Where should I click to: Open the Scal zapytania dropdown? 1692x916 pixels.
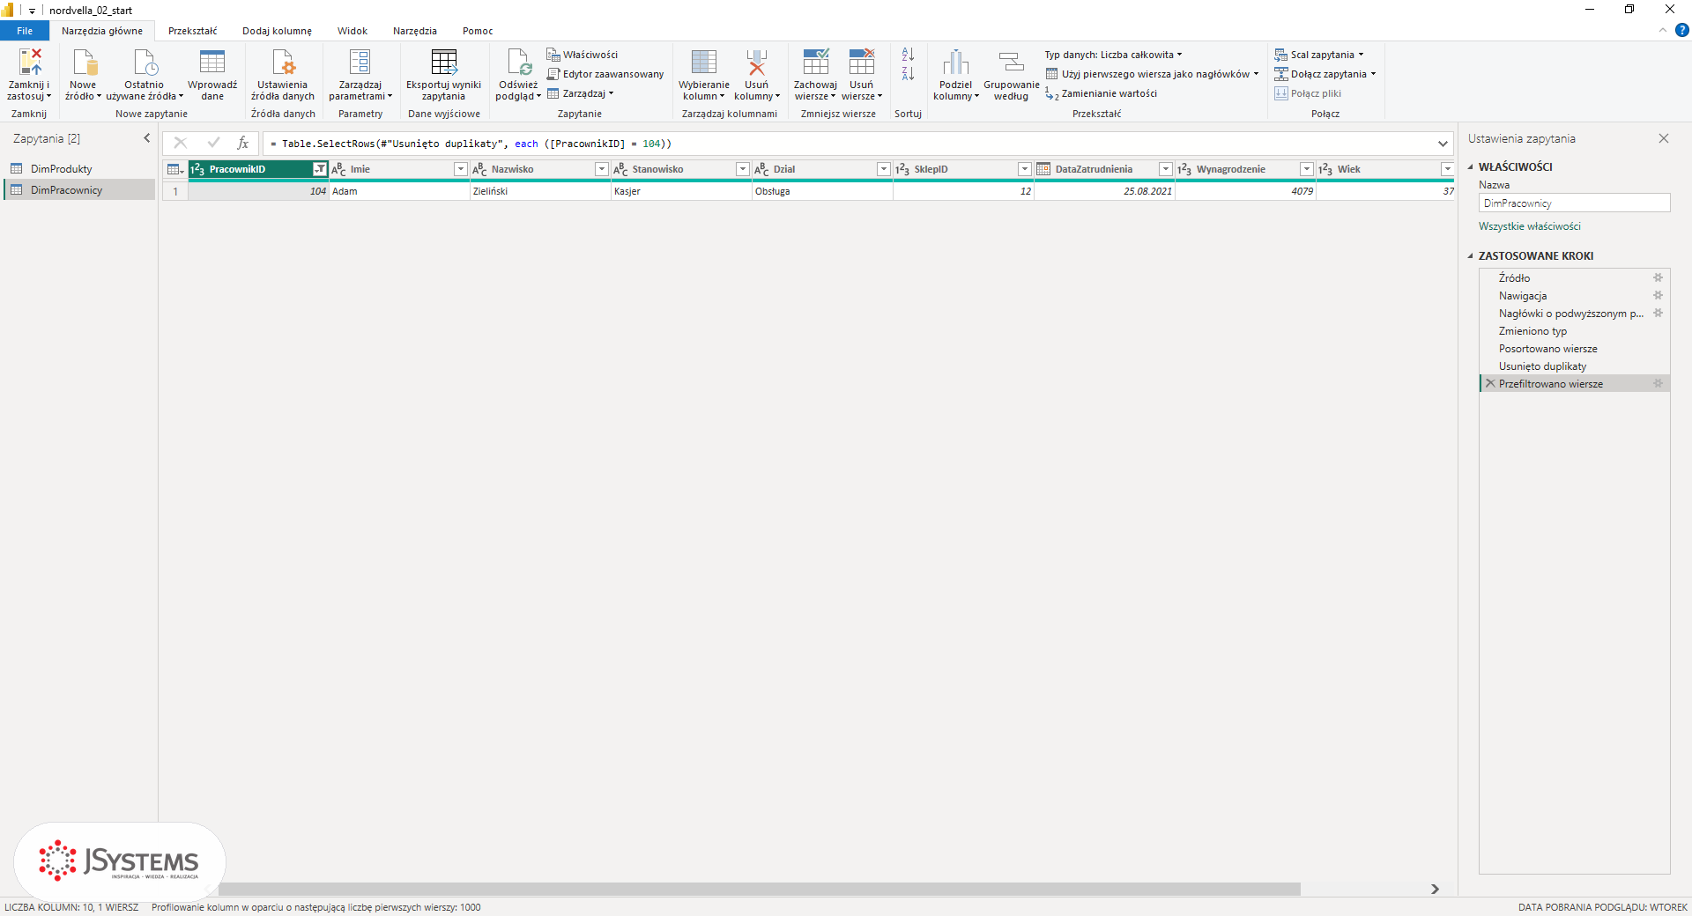(1319, 55)
